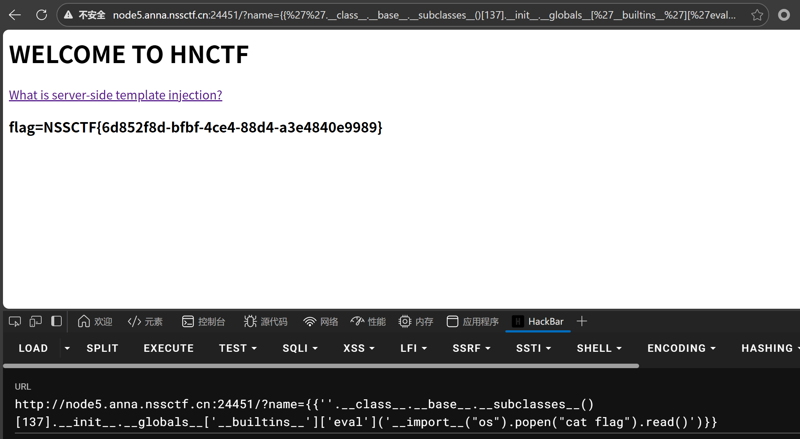
Task: Toggle device emulation icon
Action: [36, 321]
